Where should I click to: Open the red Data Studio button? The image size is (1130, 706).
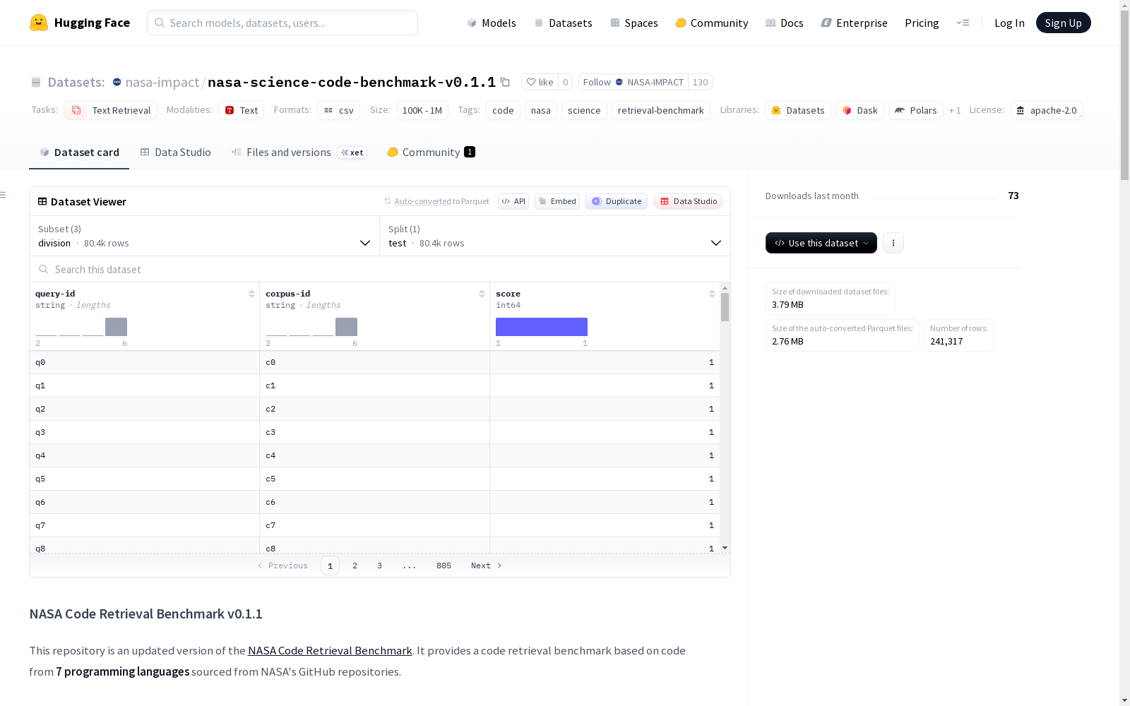click(688, 201)
